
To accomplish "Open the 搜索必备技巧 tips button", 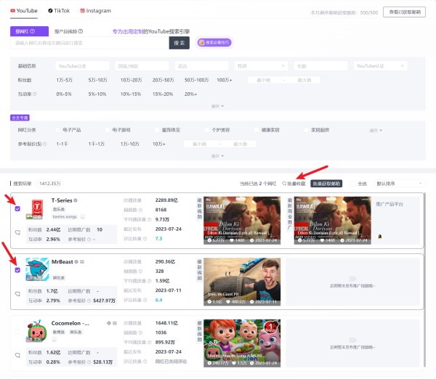I will 214,43.
